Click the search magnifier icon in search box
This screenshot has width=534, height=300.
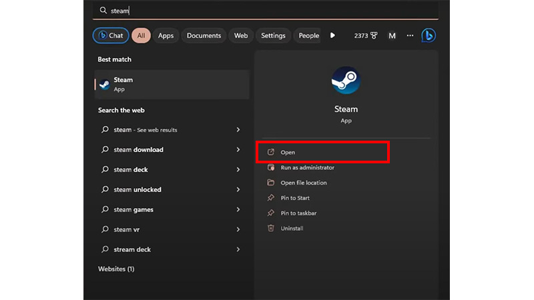pos(103,11)
